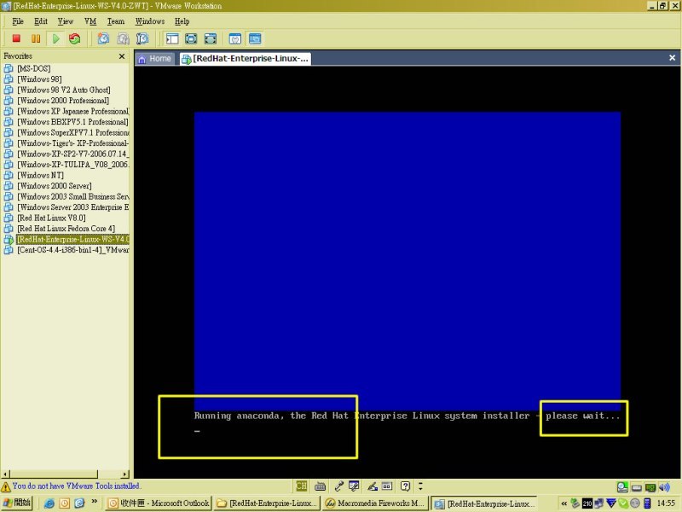Expand hidden system tray icons chevron
Screen dimensions: 682x512
coord(564,503)
